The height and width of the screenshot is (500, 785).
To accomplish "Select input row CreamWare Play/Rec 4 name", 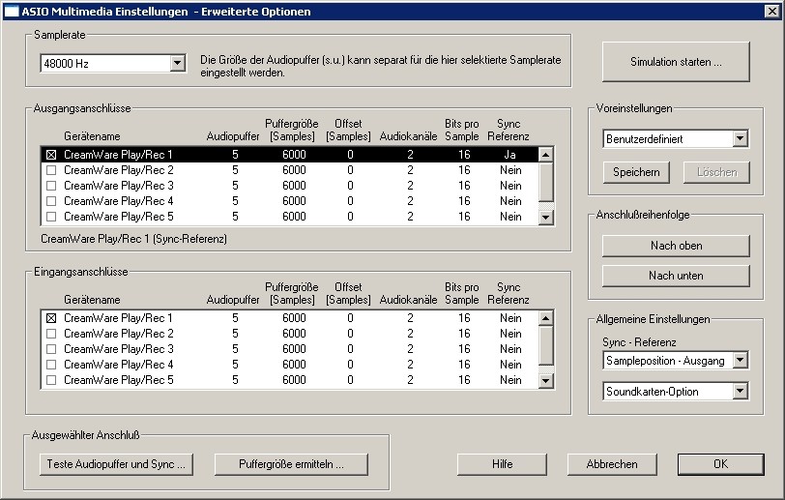I will 119,365.
